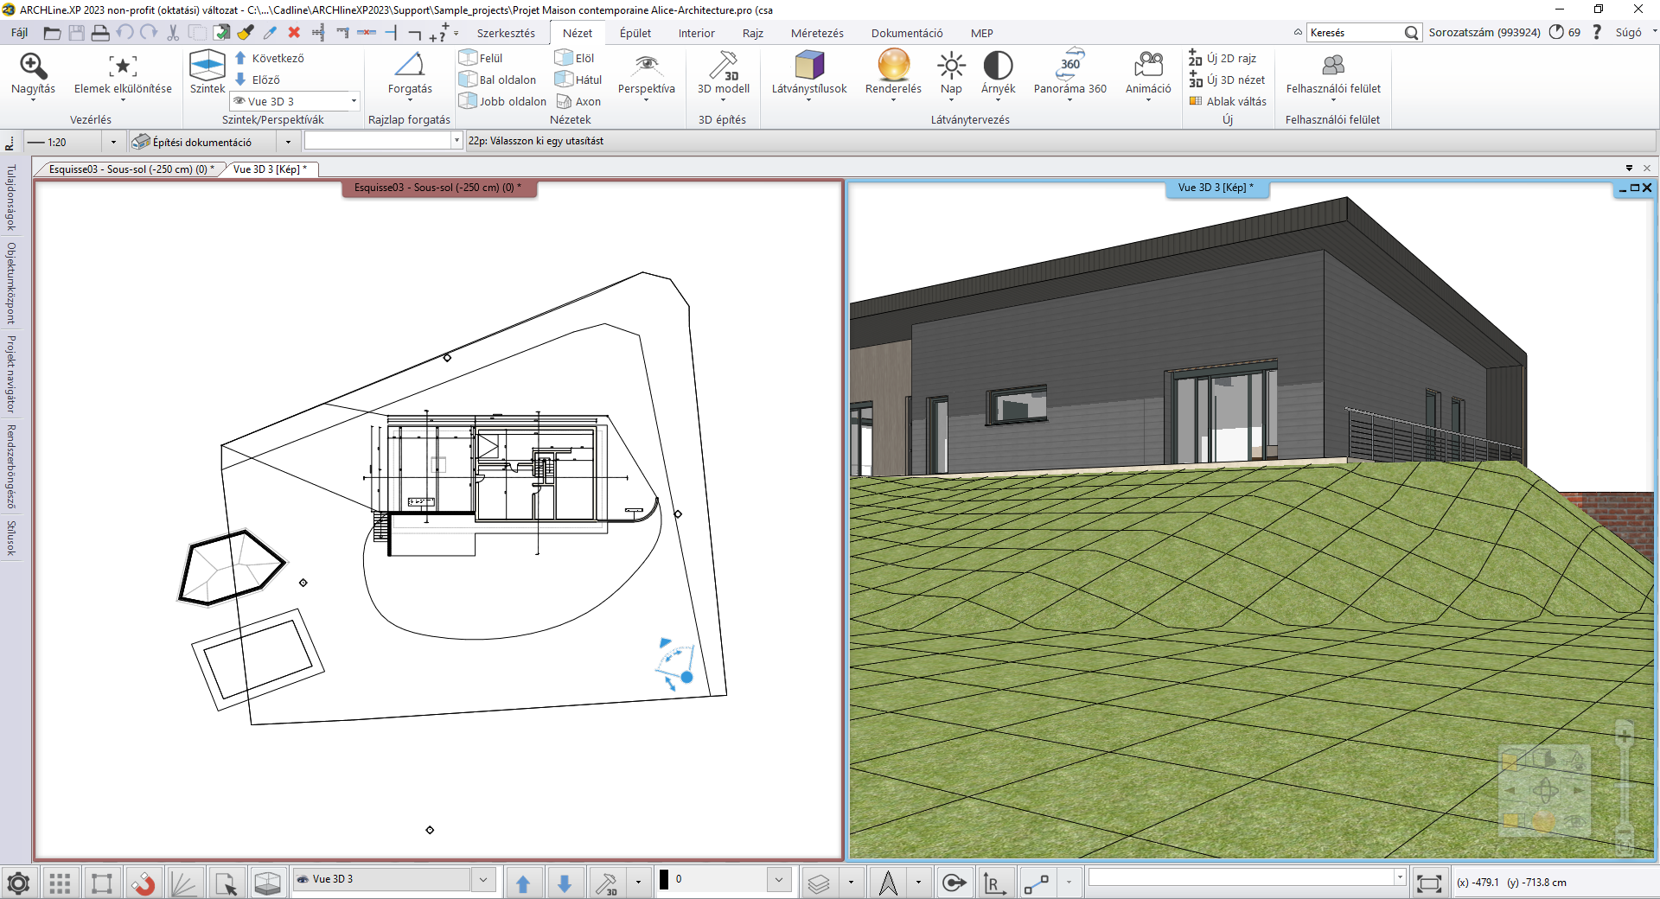The width and height of the screenshot is (1660, 899).
Task: Click the Keresés search input field
Action: click(1354, 33)
